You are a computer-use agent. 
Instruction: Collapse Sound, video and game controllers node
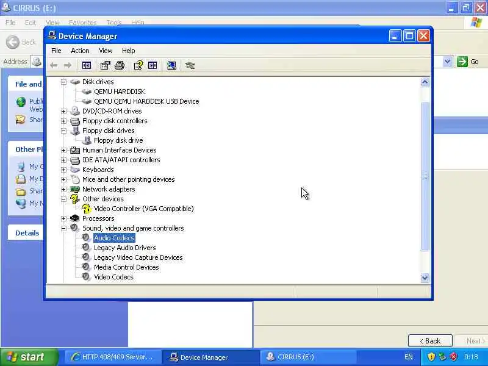(x=64, y=228)
